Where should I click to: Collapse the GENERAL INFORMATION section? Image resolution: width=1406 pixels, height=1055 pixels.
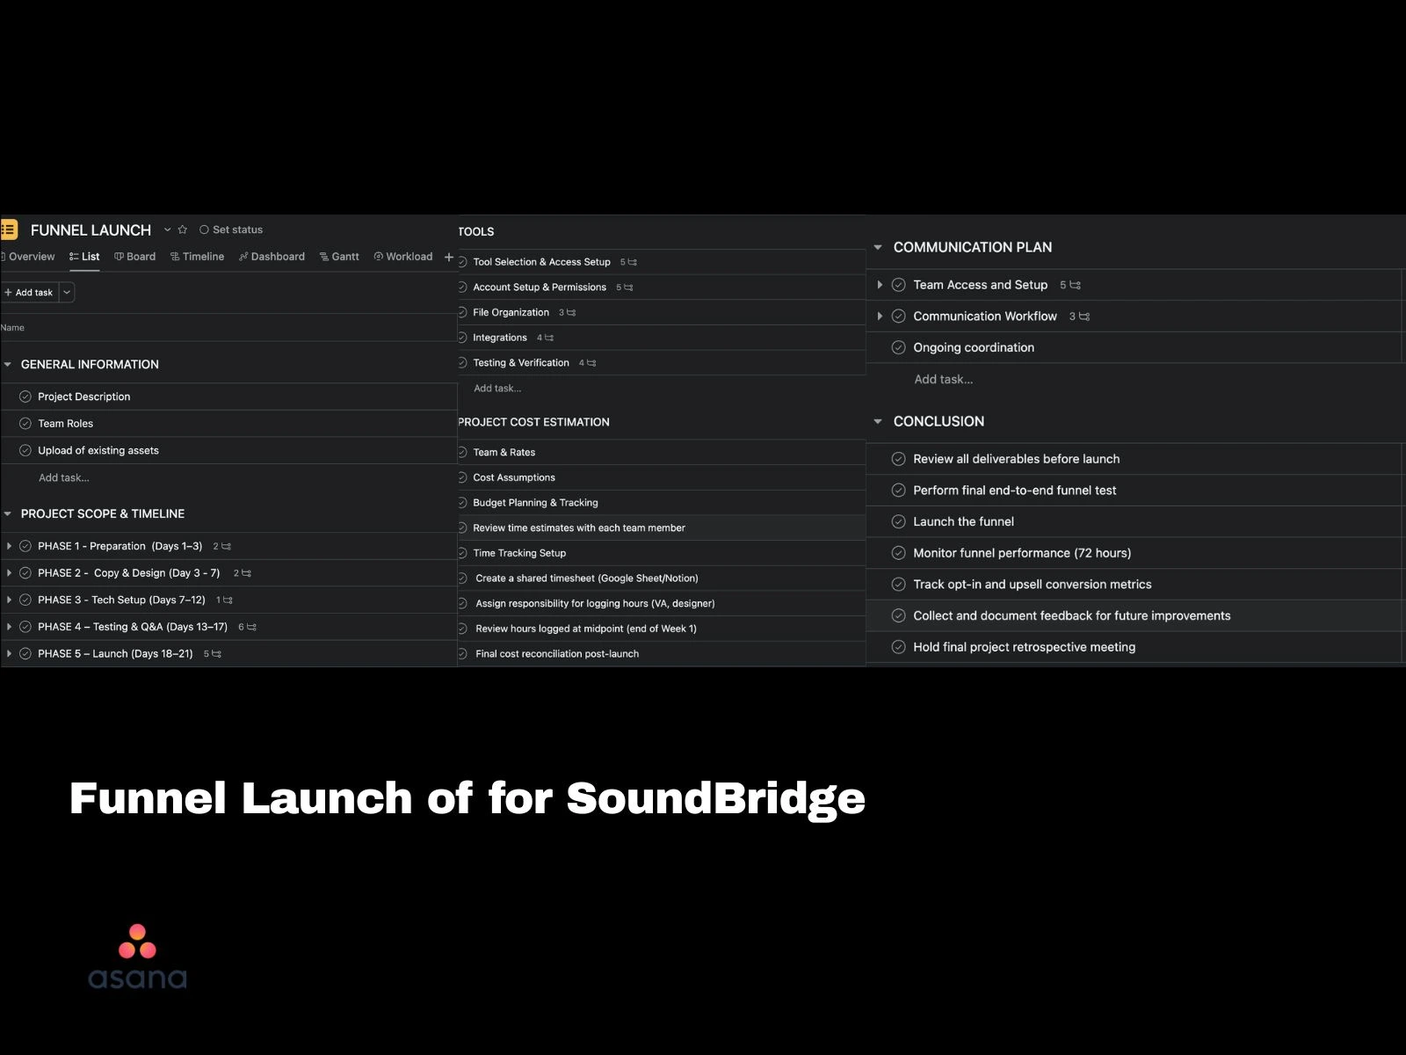(x=8, y=364)
